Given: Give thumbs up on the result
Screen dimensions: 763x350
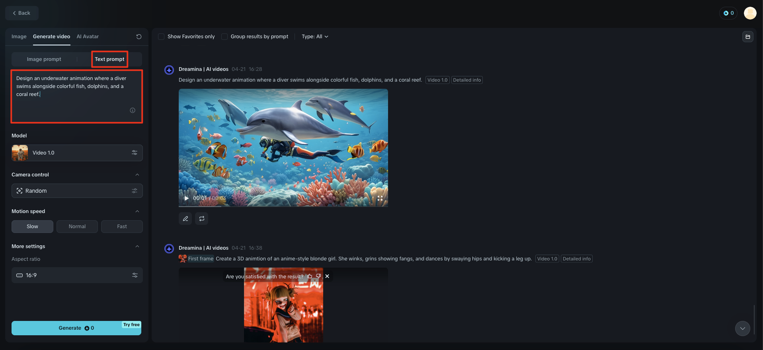Looking at the screenshot, I should [x=310, y=276].
